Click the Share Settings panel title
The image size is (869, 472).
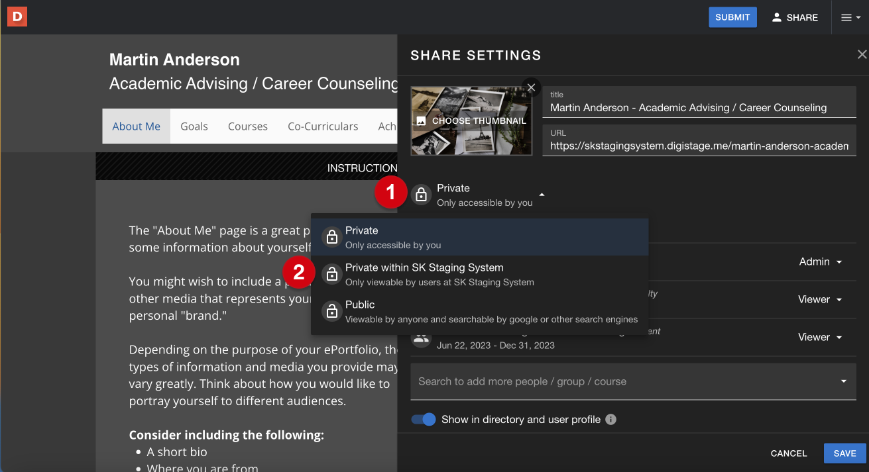[476, 56]
